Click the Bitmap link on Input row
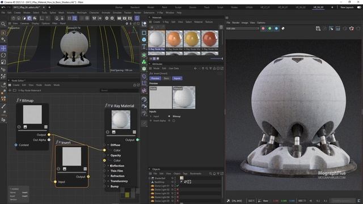Viewport: 363px width, 204px height. (x=176, y=116)
